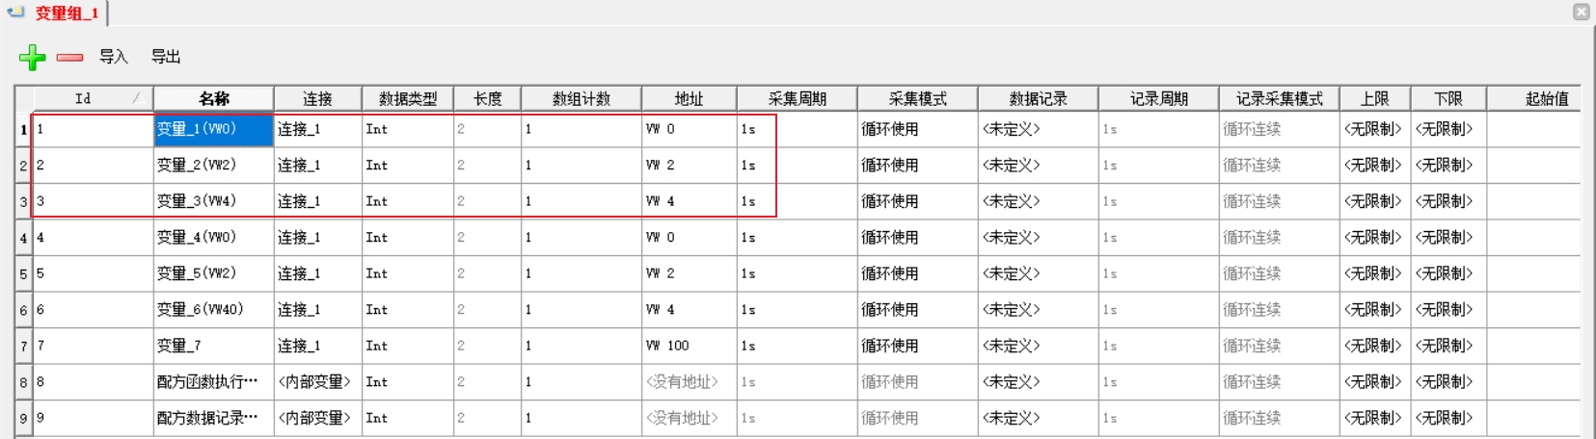Select the 变量_6(VW40) name cell

(214, 309)
